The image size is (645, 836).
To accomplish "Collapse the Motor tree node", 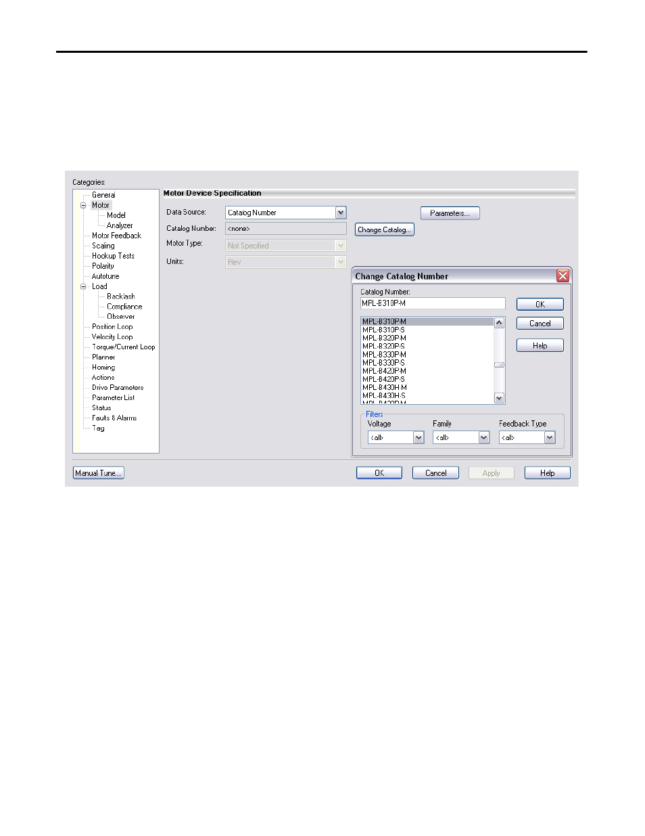I will (83, 205).
